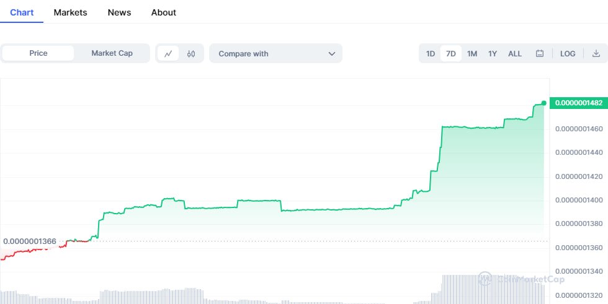The image size is (608, 304).
Task: Select the Price toggle
Action: tap(38, 53)
